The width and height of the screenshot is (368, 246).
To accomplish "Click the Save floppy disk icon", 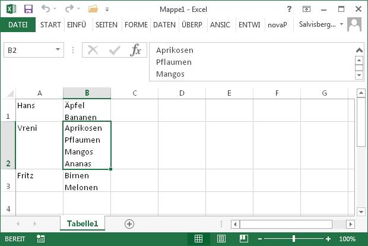I will [28, 9].
